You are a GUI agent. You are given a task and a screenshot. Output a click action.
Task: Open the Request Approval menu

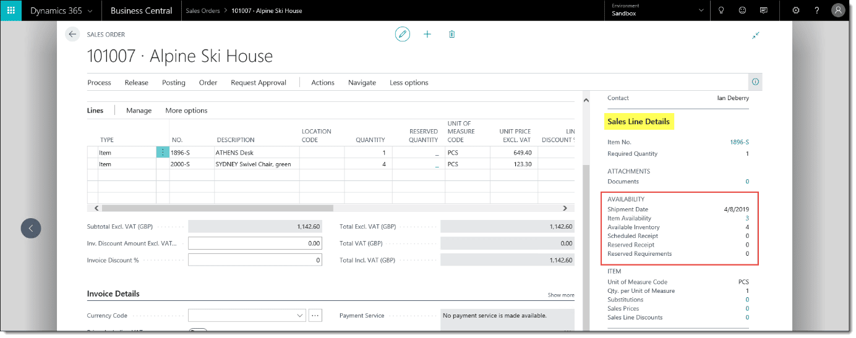coord(259,82)
